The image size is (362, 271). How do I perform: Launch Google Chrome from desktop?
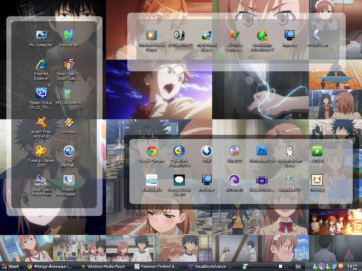(x=151, y=154)
